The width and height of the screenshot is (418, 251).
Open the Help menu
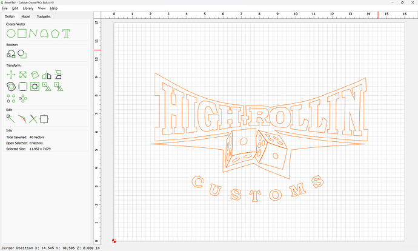tap(53, 8)
